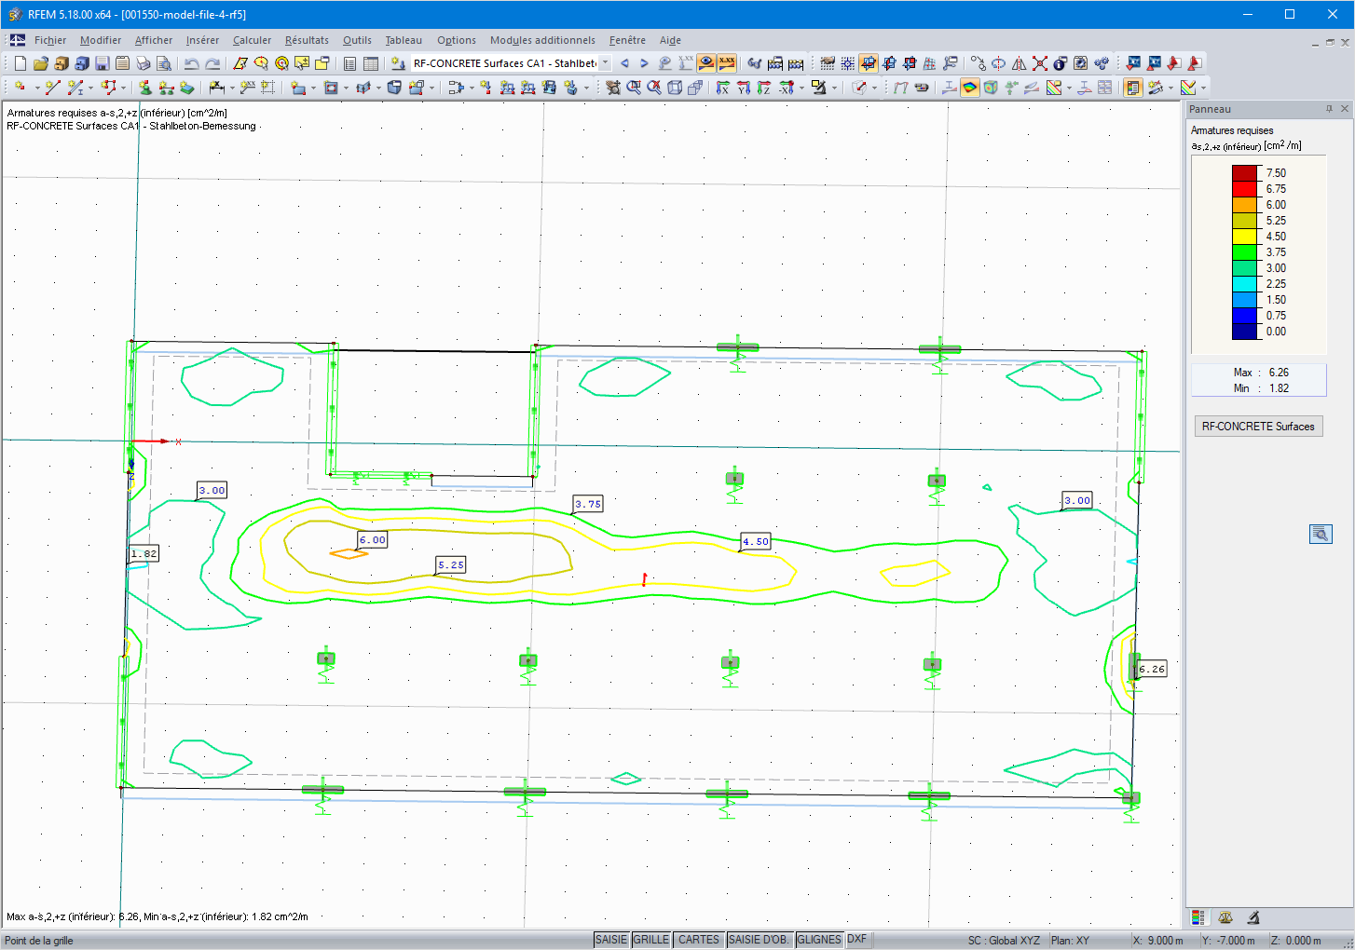Toggle GLIGNES guidelines in status bar

tap(819, 940)
